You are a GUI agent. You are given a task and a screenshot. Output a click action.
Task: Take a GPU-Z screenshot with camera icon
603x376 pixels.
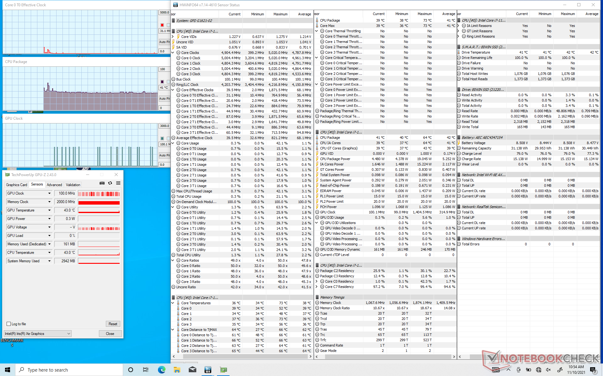coord(102,183)
